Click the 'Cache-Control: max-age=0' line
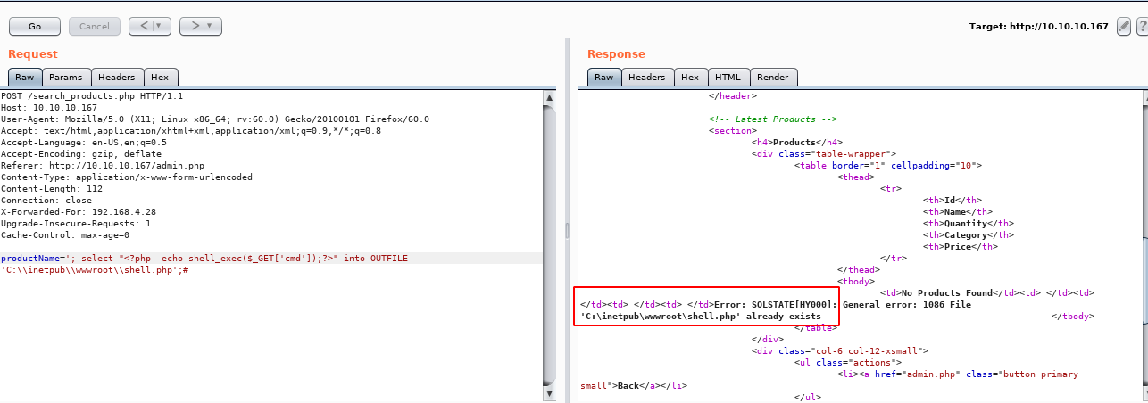 pyautogui.click(x=65, y=235)
